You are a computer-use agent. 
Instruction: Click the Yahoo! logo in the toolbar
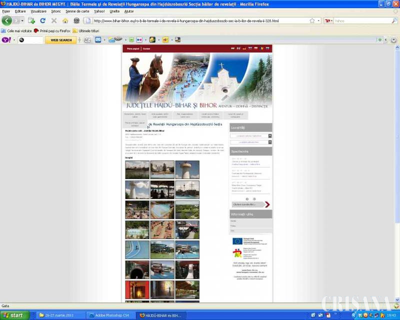click(6, 40)
